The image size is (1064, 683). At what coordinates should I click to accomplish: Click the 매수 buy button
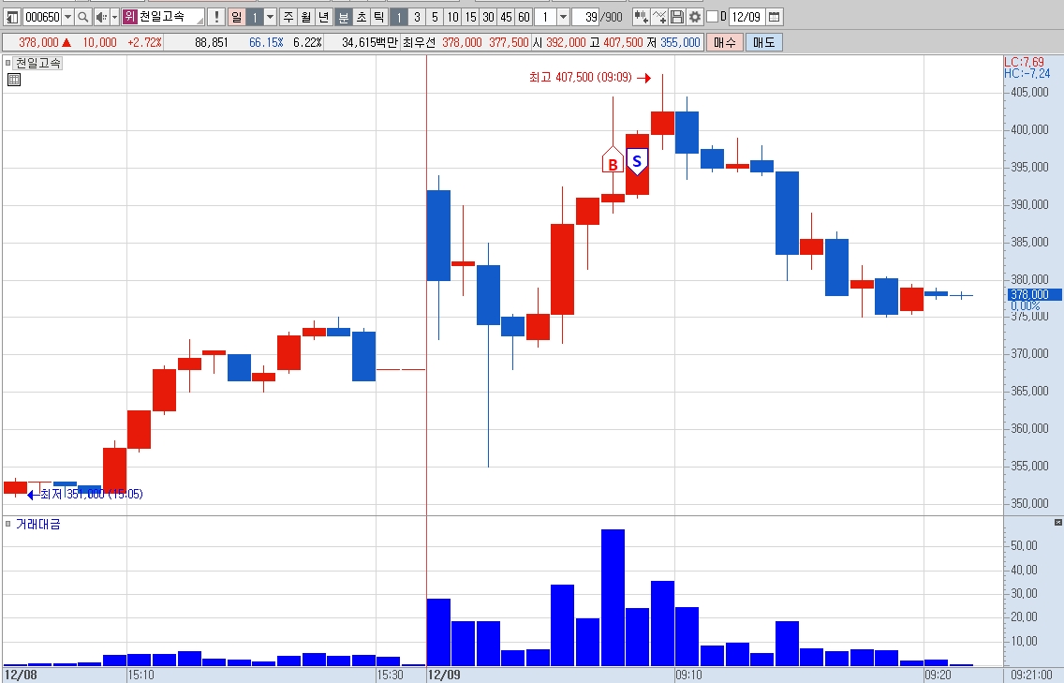[x=725, y=43]
